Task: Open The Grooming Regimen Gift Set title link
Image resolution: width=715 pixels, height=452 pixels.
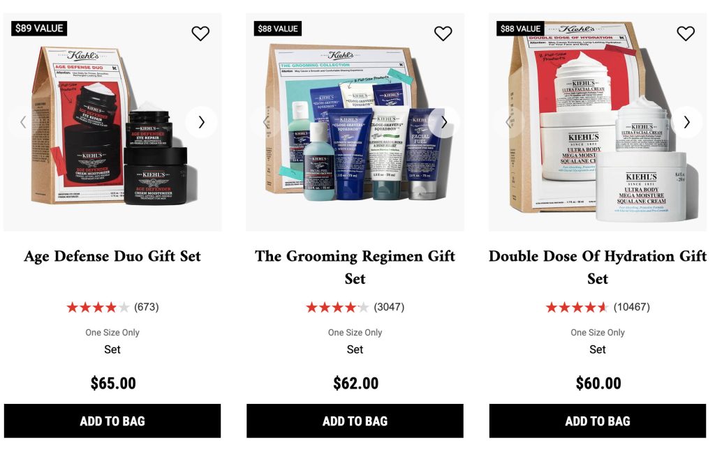Action: click(355, 267)
